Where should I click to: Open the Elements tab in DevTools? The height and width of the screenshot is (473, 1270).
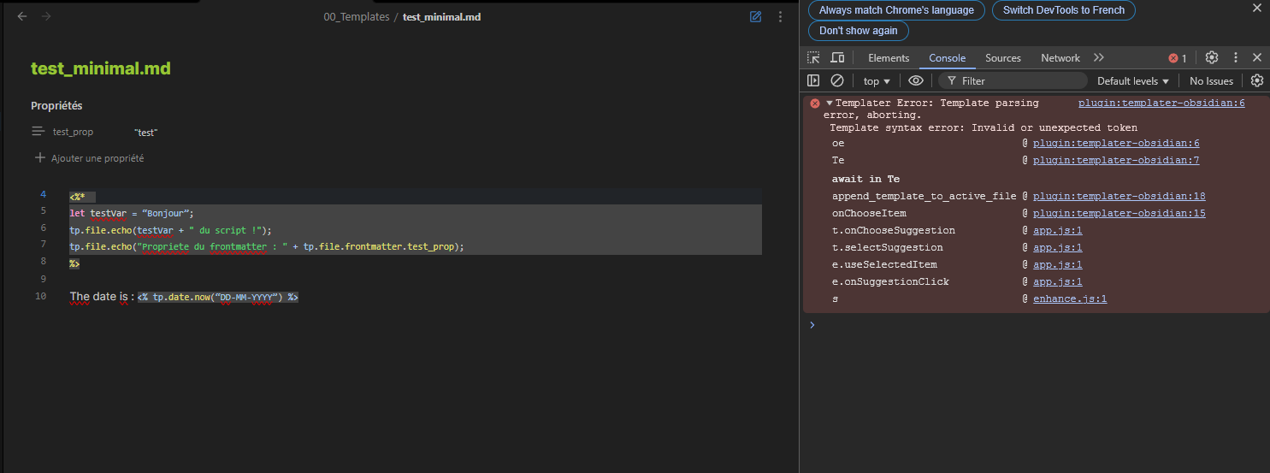[889, 57]
